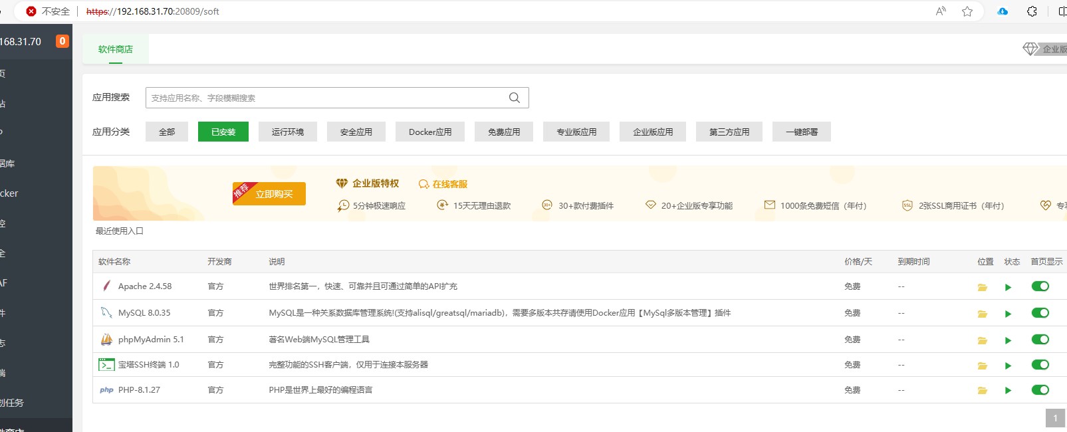Open the 宝塔SSH终端 folder location icon

point(982,366)
